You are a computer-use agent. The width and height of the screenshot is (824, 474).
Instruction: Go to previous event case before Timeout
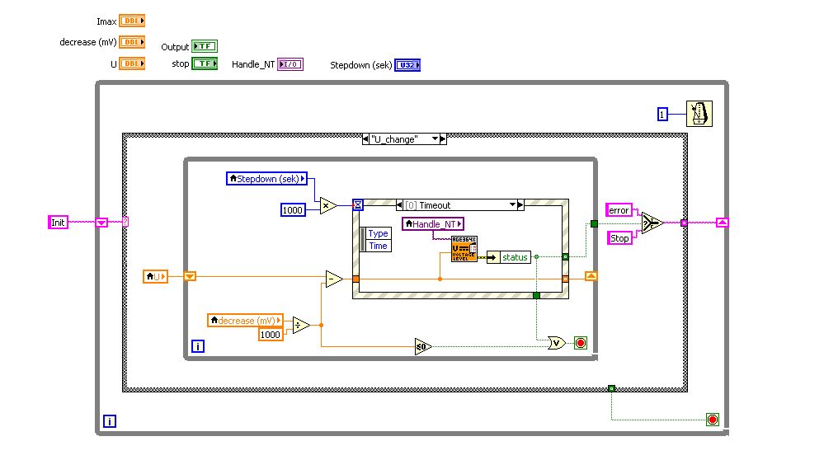click(399, 205)
